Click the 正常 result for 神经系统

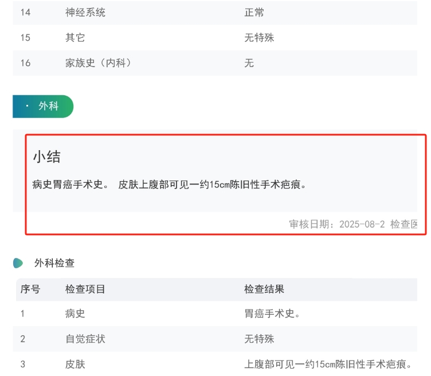pos(254,12)
